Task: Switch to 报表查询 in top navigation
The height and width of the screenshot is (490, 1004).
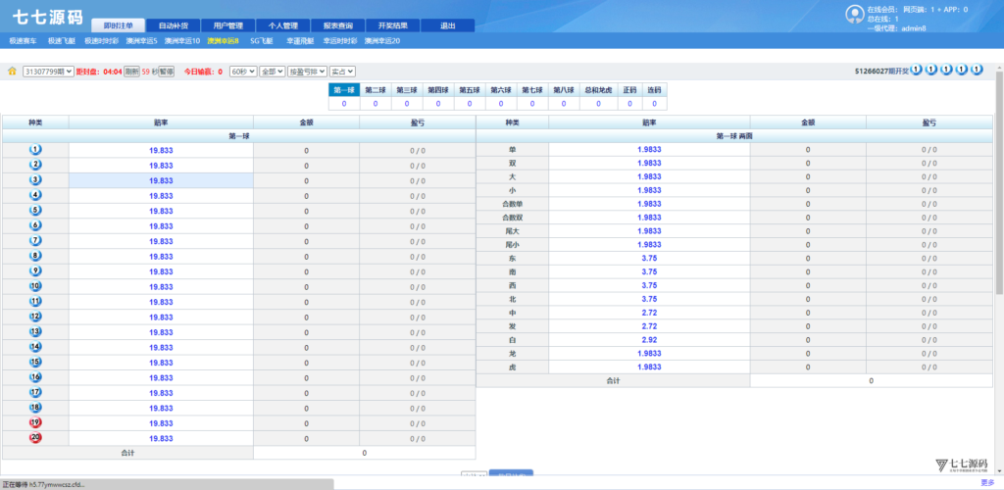Action: coord(337,25)
